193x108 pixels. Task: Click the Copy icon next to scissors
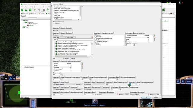(x=48, y=10)
